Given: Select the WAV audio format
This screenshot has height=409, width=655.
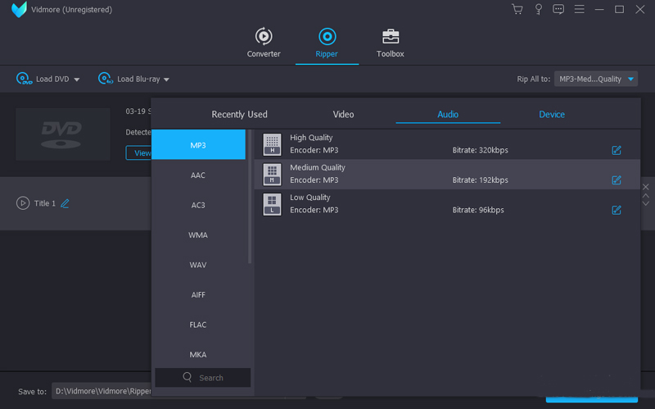Looking at the screenshot, I should coord(198,265).
